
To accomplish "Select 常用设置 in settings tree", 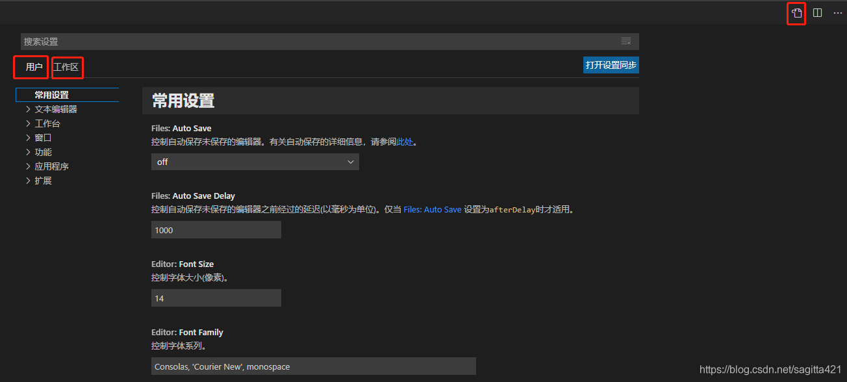I will point(68,95).
